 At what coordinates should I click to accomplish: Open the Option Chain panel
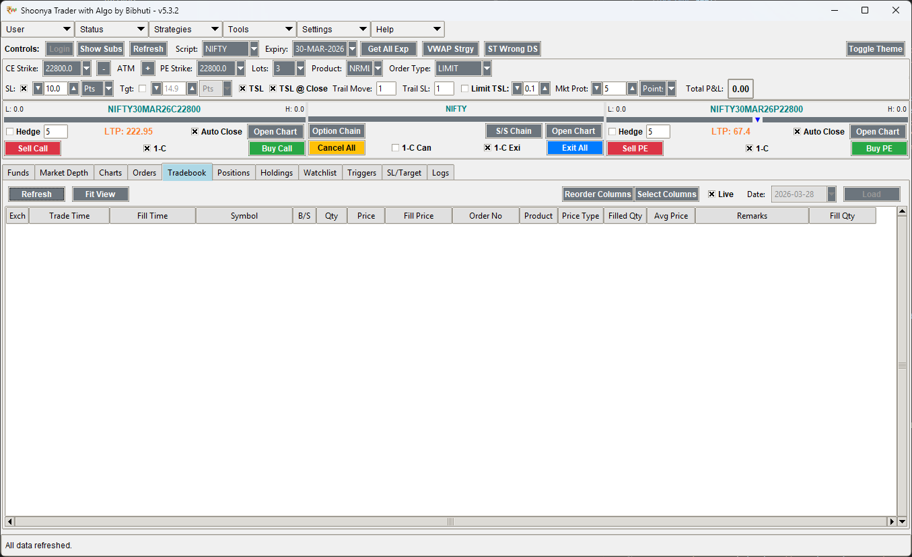pos(336,131)
